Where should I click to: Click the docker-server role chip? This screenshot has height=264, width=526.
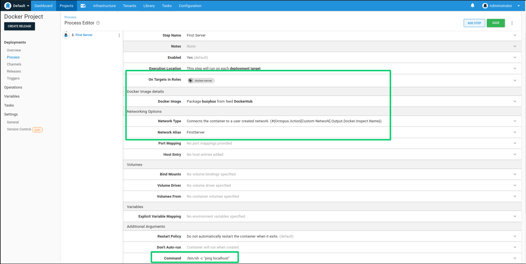201,81
